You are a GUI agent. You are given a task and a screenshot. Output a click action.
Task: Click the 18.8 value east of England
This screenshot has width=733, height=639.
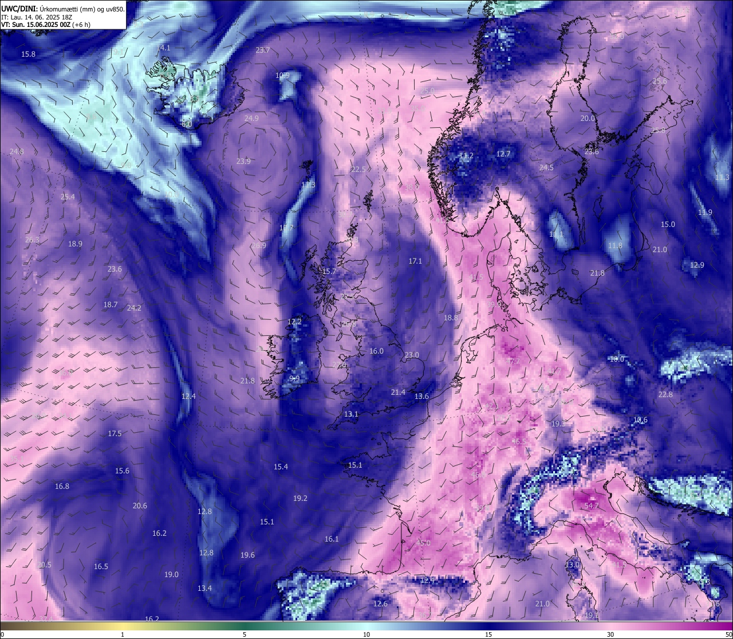[x=451, y=318]
